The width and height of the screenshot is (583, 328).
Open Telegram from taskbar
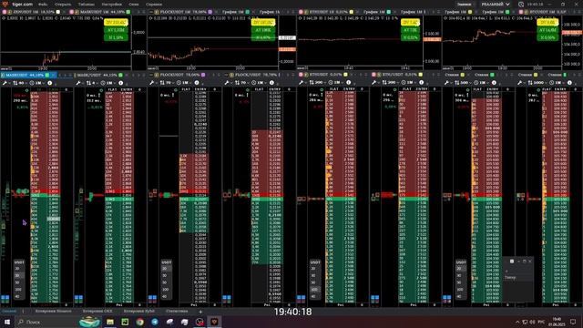pyautogui.click(x=155, y=322)
